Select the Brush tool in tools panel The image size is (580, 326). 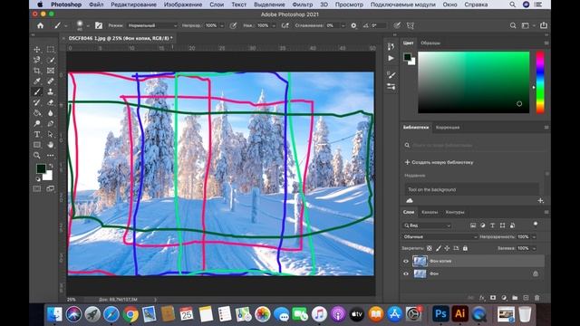tap(37, 91)
